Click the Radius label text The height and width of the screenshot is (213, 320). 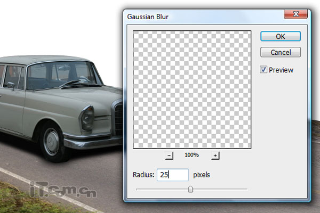[x=142, y=175]
